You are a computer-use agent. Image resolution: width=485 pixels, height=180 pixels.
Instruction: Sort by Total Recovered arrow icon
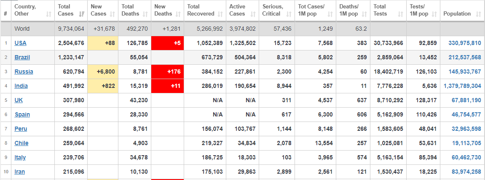220,14
